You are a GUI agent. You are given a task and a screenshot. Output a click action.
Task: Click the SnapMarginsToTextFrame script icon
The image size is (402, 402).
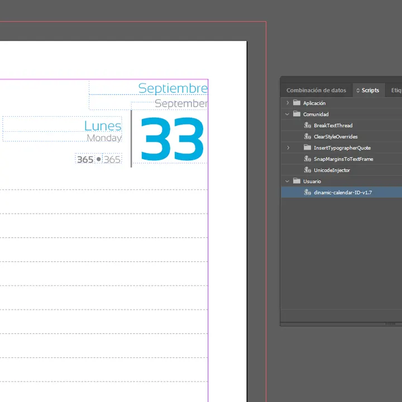pyautogui.click(x=307, y=159)
